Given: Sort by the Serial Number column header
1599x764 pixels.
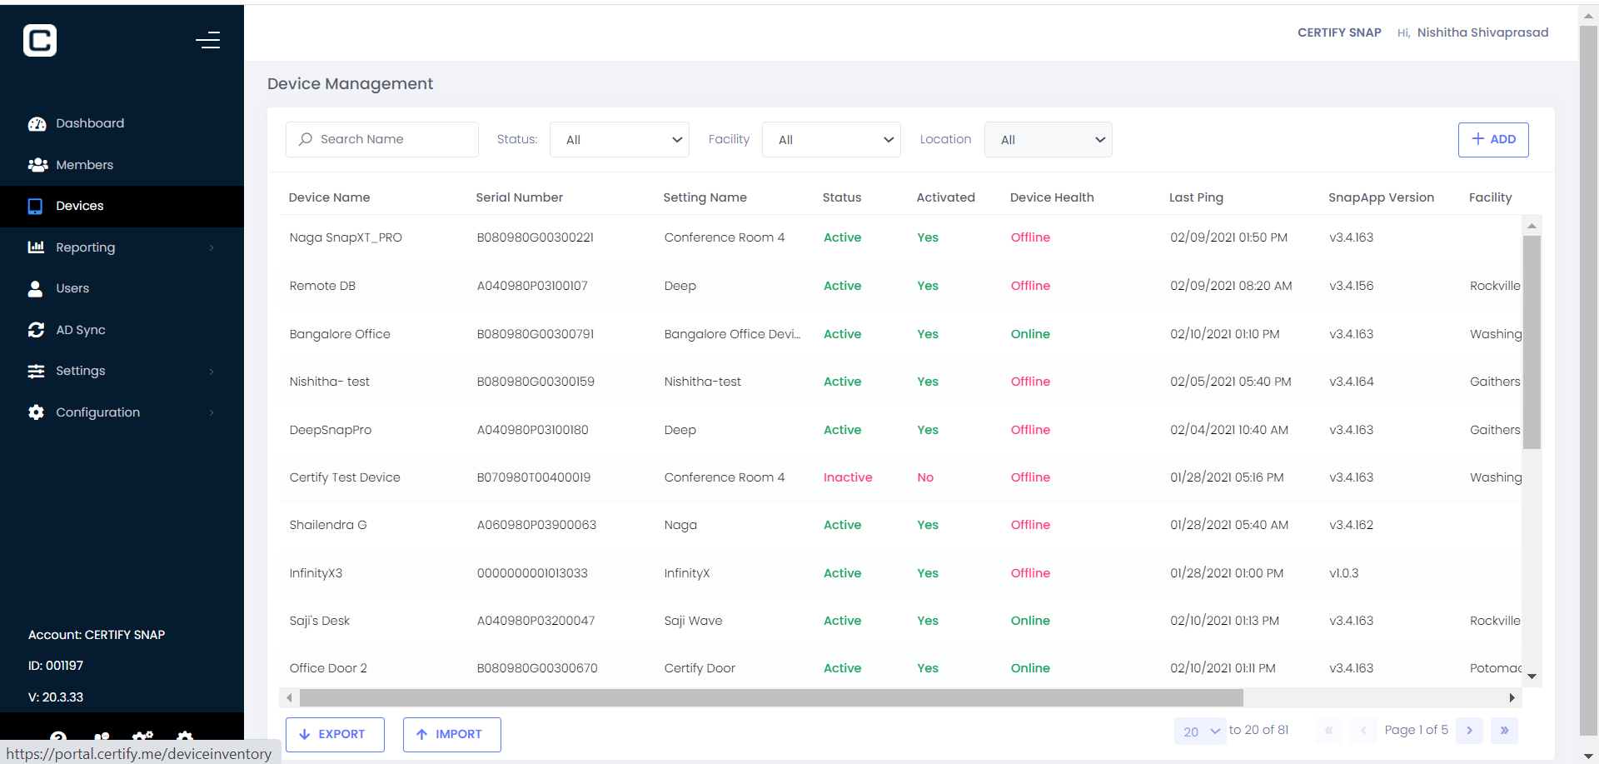Looking at the screenshot, I should (519, 197).
